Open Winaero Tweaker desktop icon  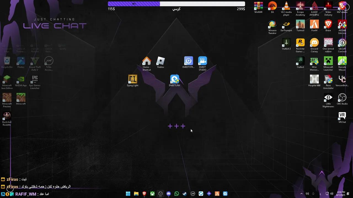[272, 27]
